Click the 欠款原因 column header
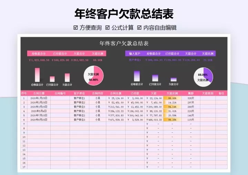248x175 pixels. tap(208, 93)
